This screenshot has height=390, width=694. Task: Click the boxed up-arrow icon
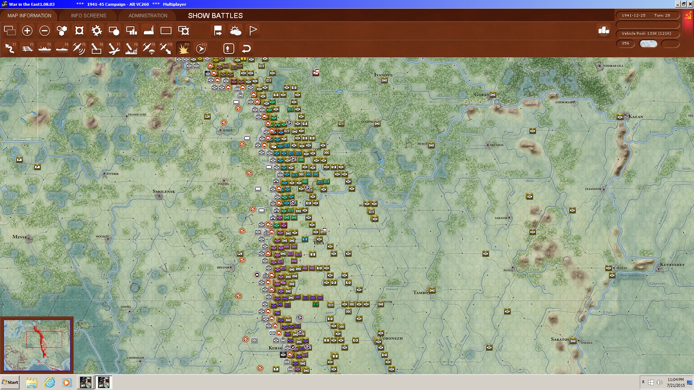click(x=228, y=48)
